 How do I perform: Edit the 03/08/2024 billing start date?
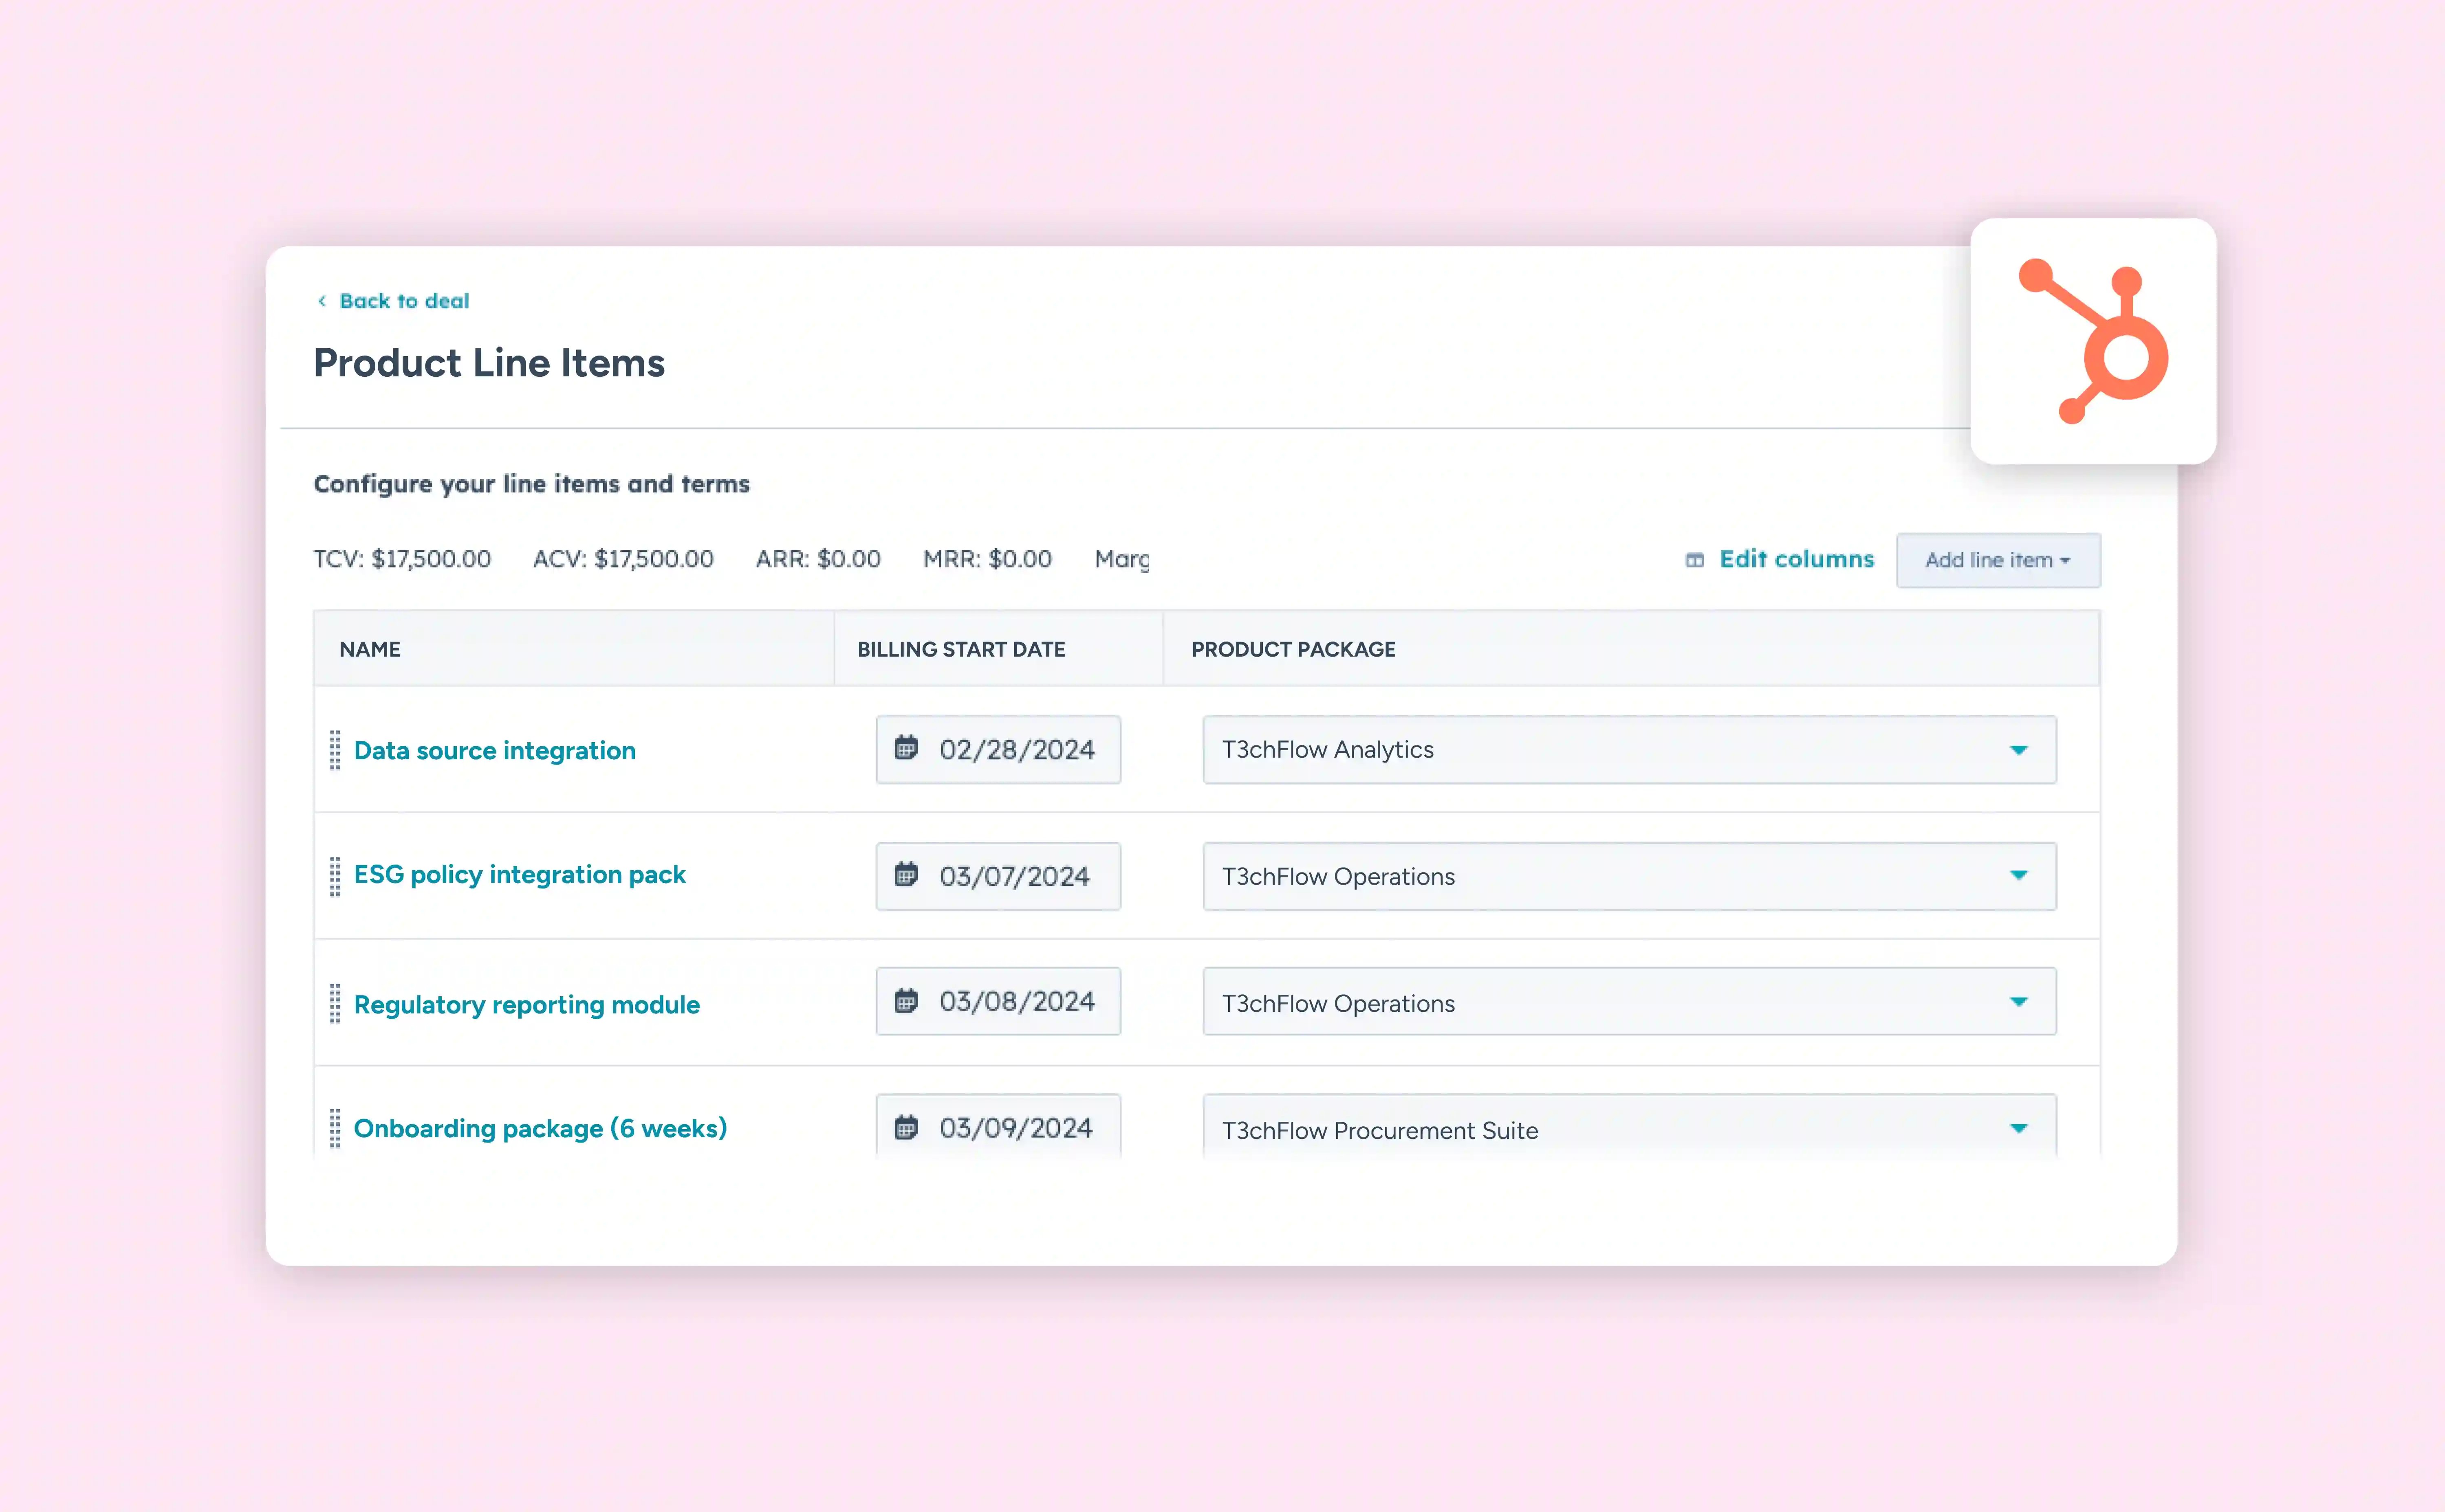(x=998, y=1001)
